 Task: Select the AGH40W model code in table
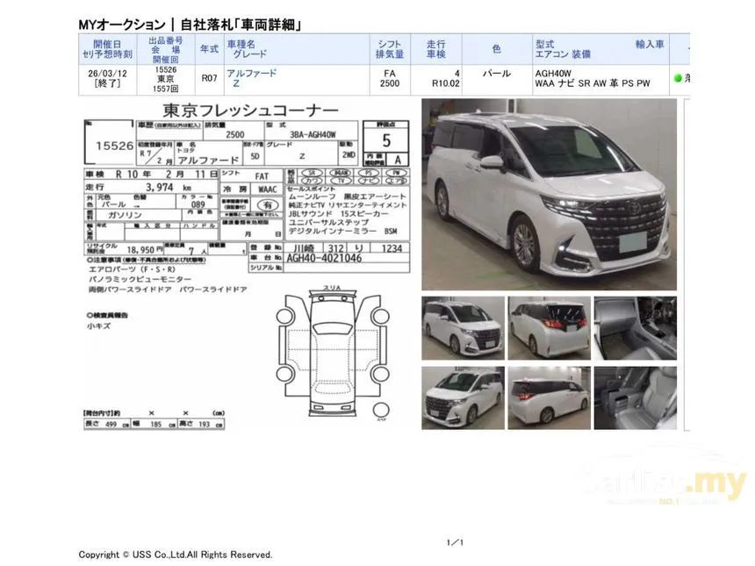(553, 74)
